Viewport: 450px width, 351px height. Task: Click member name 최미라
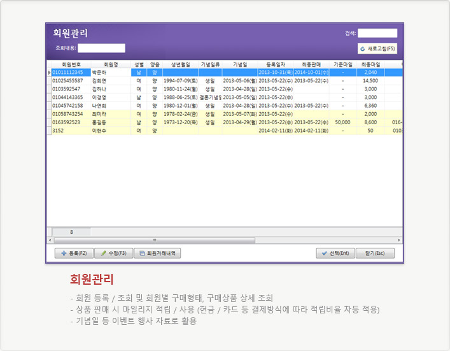(x=111, y=114)
